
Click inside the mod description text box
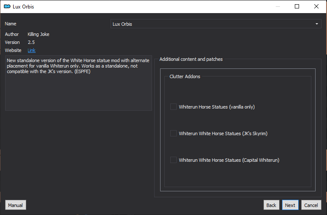tap(78, 83)
